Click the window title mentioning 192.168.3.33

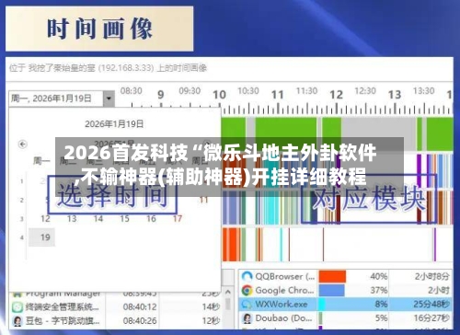[109, 68]
